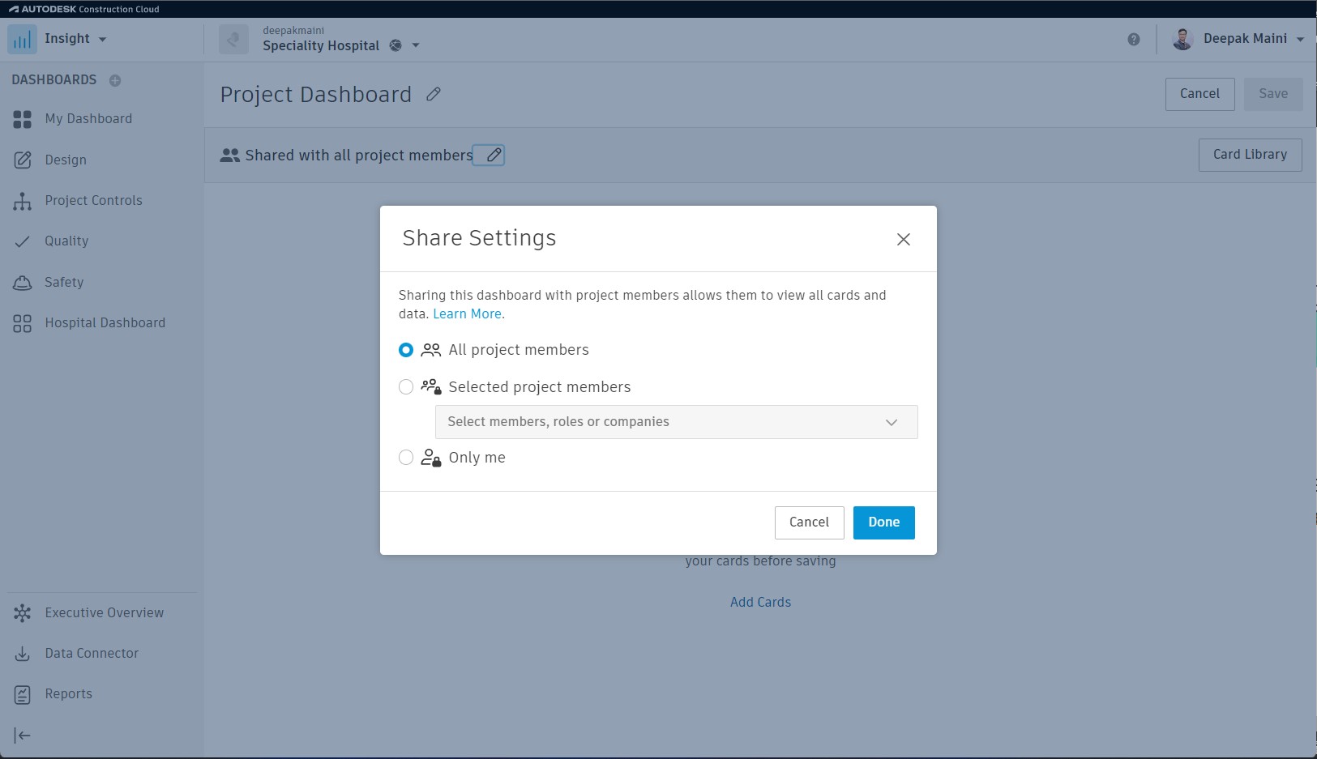Click the Quality checkmark icon
The width and height of the screenshot is (1317, 759).
[x=23, y=241]
